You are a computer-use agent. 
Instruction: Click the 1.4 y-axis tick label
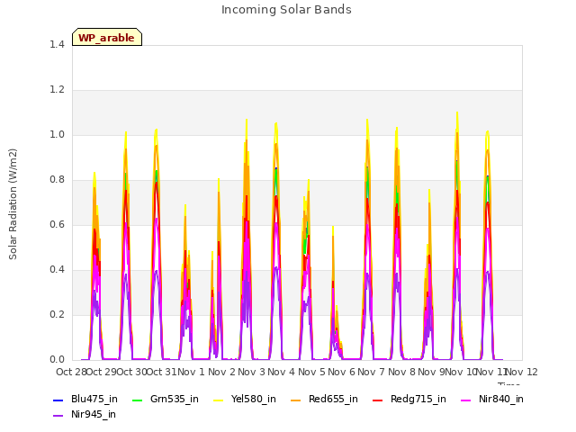57,44
